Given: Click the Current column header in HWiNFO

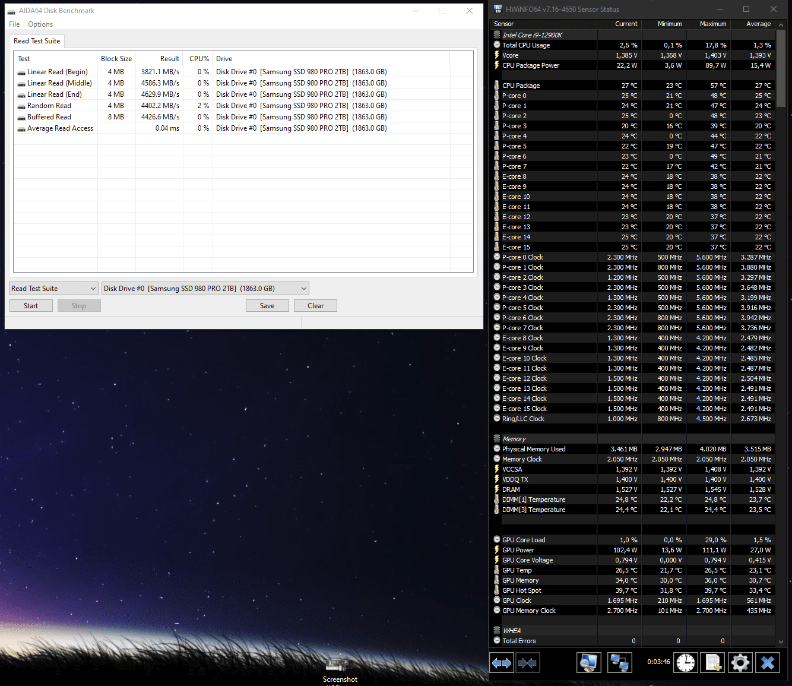Looking at the screenshot, I should coord(619,24).
